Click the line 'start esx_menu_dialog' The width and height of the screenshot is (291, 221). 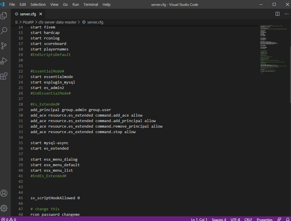click(54, 160)
